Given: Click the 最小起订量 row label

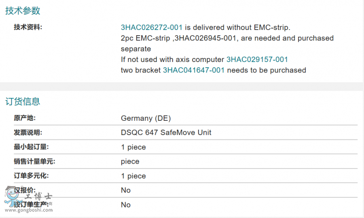Looking at the screenshot, I should tap(31, 147).
